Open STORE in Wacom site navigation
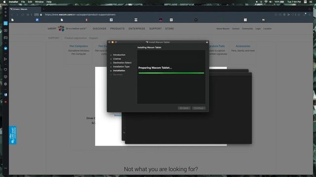This screenshot has width=316, height=177. 169,29
